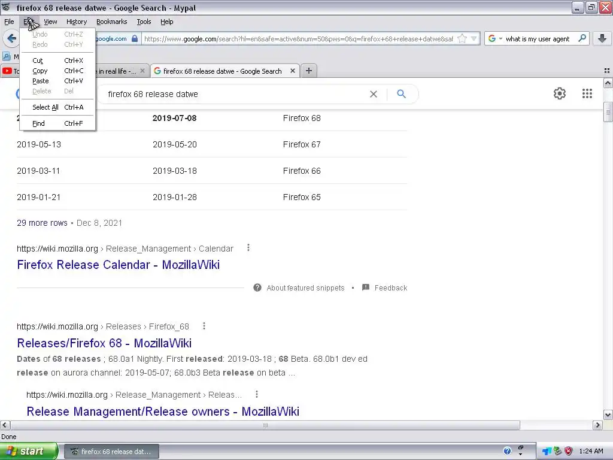Open a new tab with the plus button
The width and height of the screenshot is (613, 460).
coord(309,71)
